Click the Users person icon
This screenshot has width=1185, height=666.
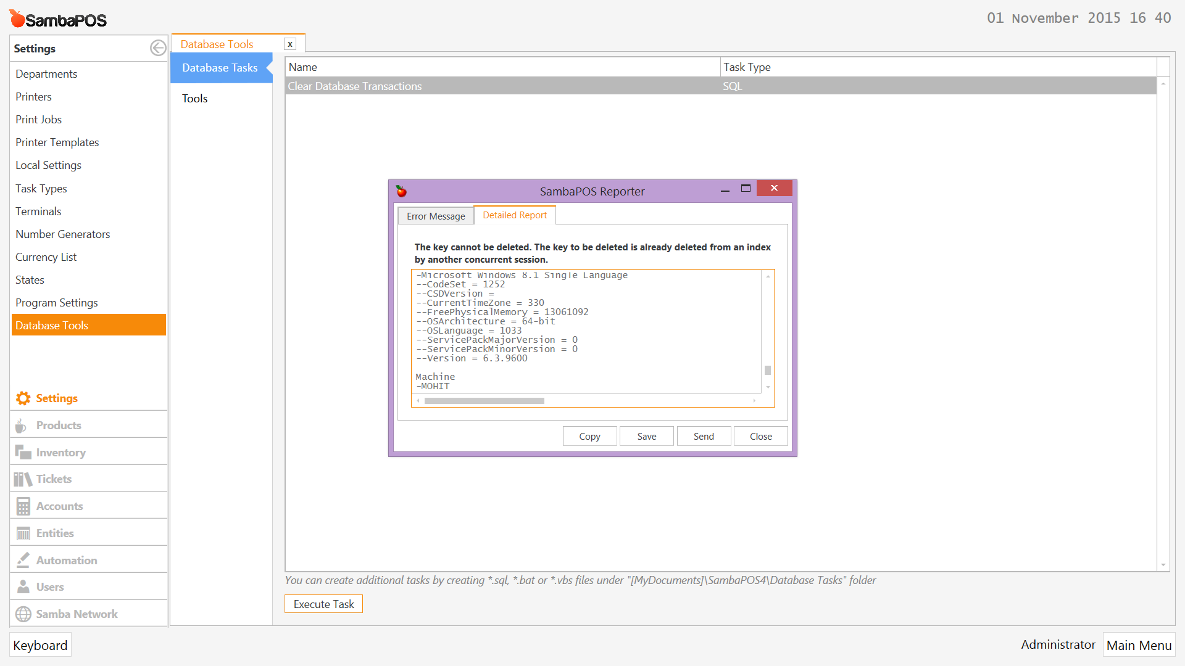point(23,586)
